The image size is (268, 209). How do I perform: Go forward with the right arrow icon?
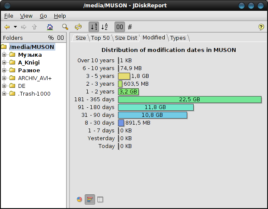tap(24, 27)
